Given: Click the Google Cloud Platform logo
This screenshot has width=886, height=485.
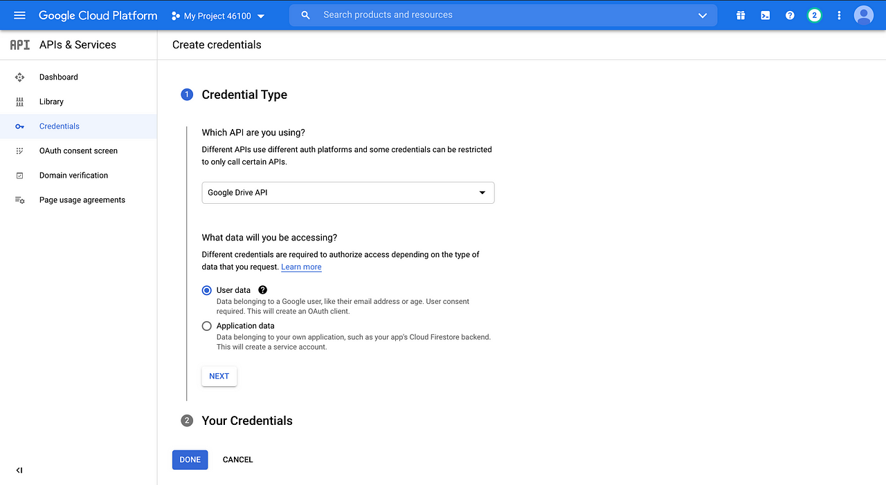Looking at the screenshot, I should 98,15.
